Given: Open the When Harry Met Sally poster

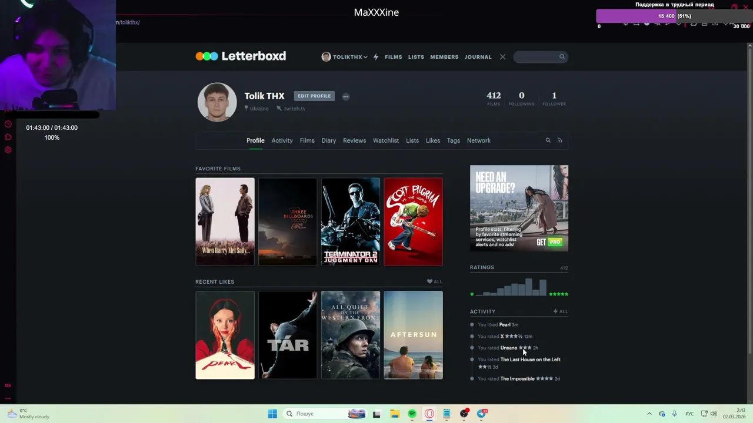Looking at the screenshot, I should (x=225, y=221).
